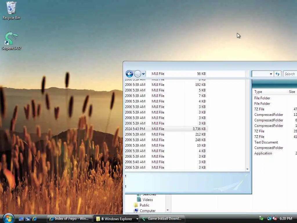This screenshot has height=223, width=297.
Task: Expand the address bar dropdown arrow
Action: tap(271, 74)
